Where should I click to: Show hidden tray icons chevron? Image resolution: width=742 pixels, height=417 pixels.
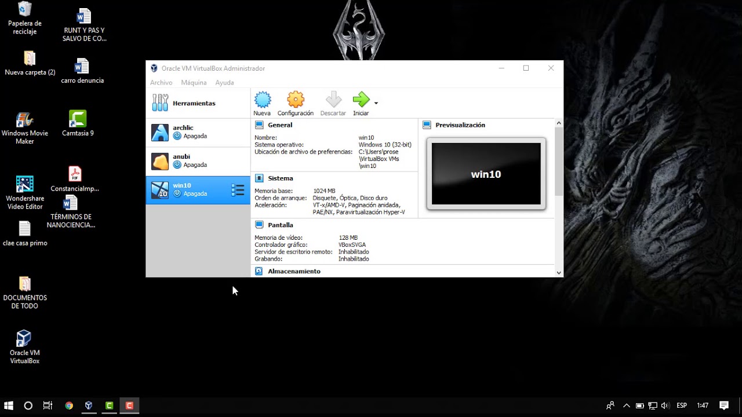pyautogui.click(x=626, y=405)
